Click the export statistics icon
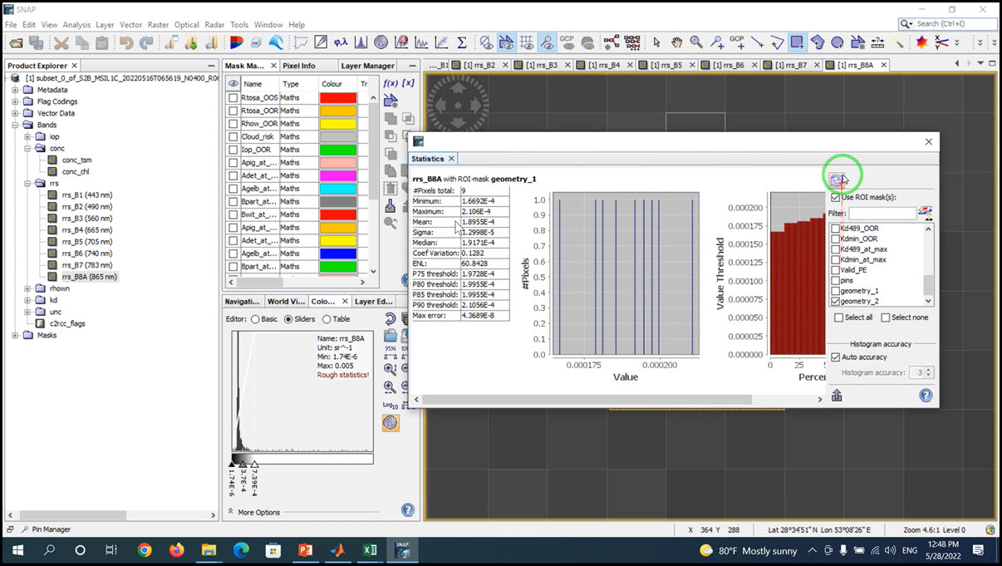The image size is (1002, 566). pos(837,396)
